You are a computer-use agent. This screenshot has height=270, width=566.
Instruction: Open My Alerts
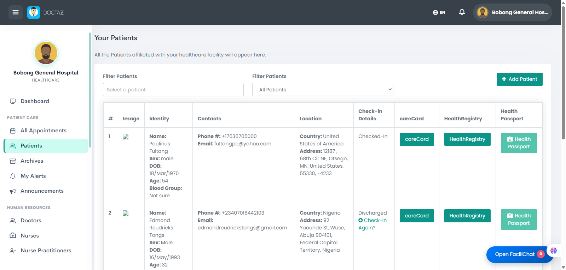point(46,176)
